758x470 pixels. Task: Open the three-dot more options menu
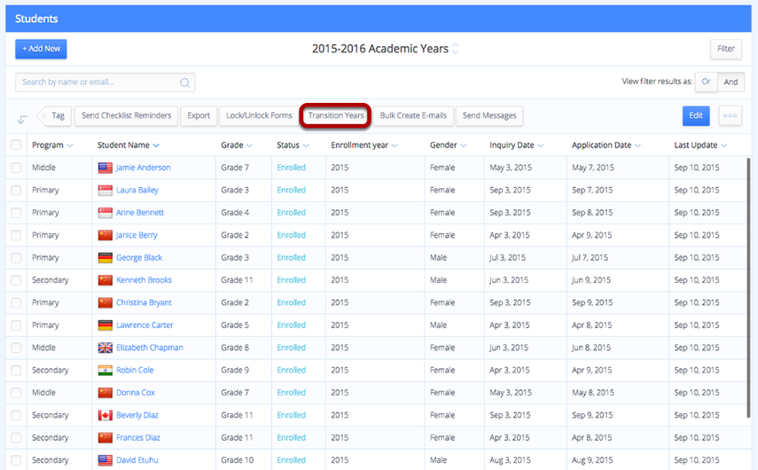[x=730, y=115]
